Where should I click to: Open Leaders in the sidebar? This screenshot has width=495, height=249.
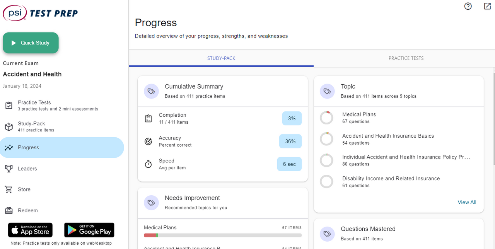pyautogui.click(x=27, y=169)
